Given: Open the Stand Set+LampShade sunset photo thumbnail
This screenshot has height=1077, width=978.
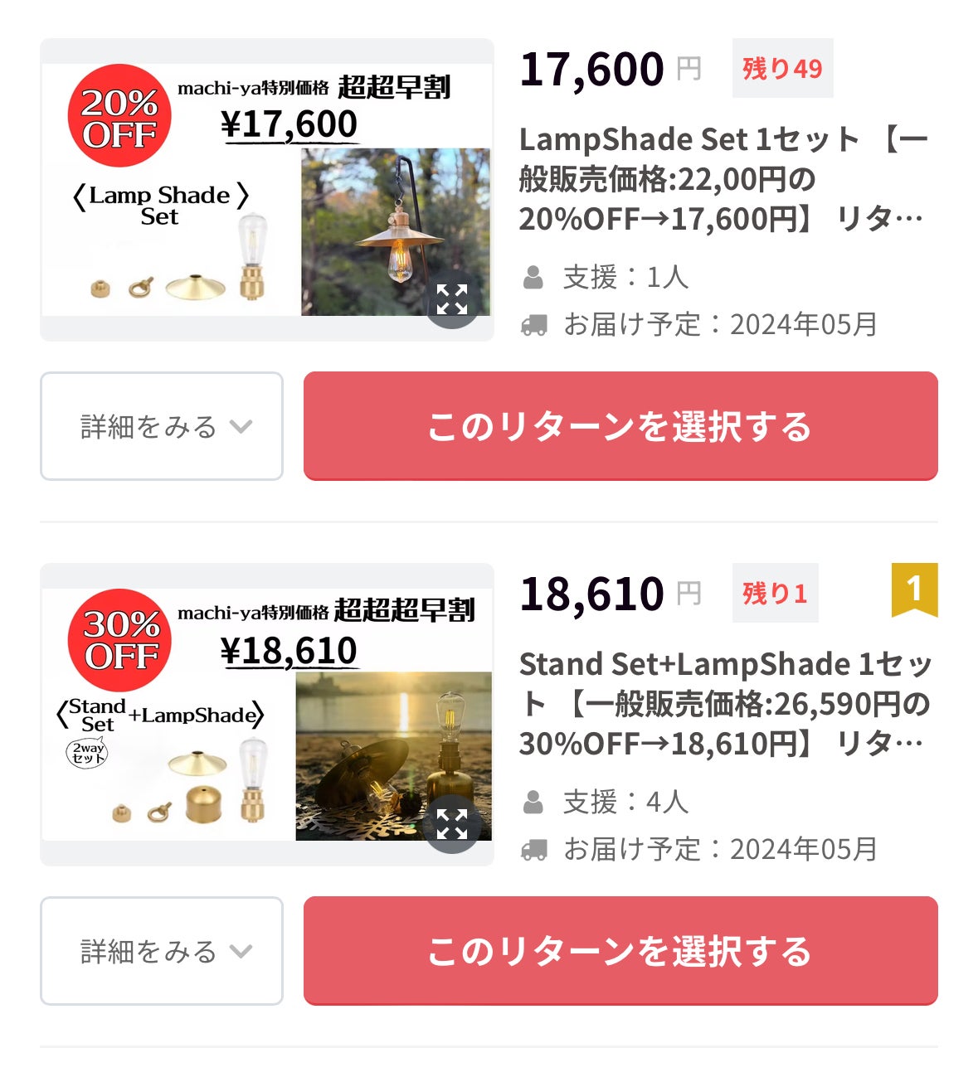Looking at the screenshot, I should point(394,756).
